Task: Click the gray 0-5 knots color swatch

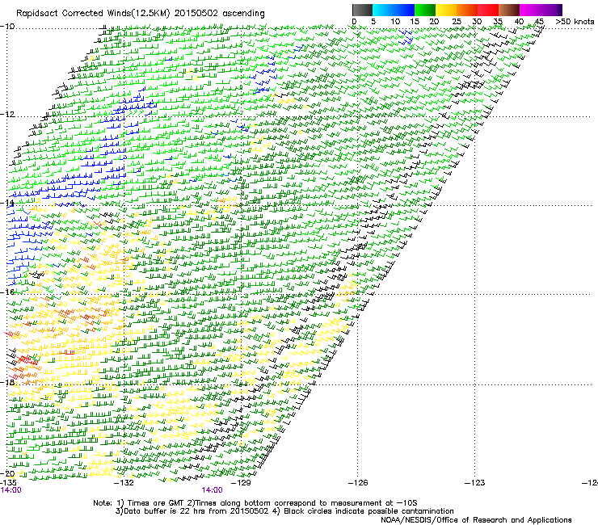Action: pyautogui.click(x=362, y=10)
